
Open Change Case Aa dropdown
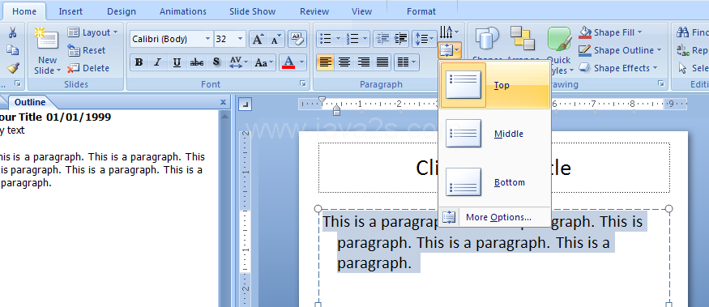pos(263,62)
